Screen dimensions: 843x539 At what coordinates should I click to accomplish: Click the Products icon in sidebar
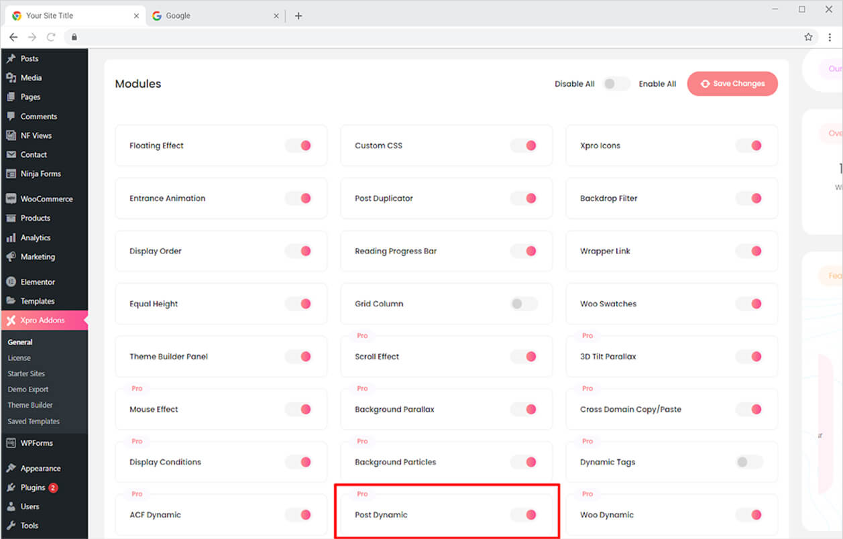(11, 218)
